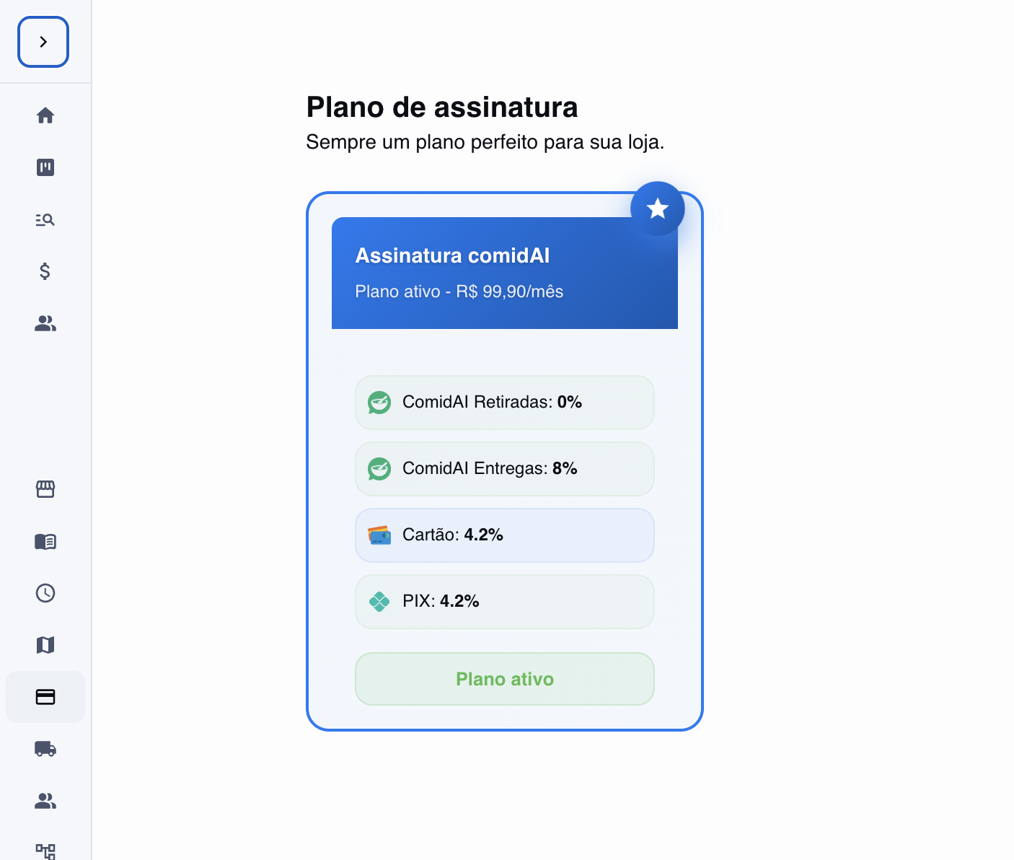Viewport: 1014px width, 860px height.
Task: Select the storefront icon in the sidebar
Action: tap(45, 489)
